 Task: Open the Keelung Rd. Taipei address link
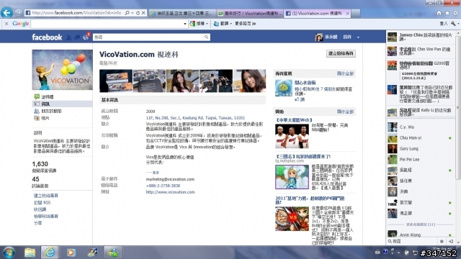point(195,118)
